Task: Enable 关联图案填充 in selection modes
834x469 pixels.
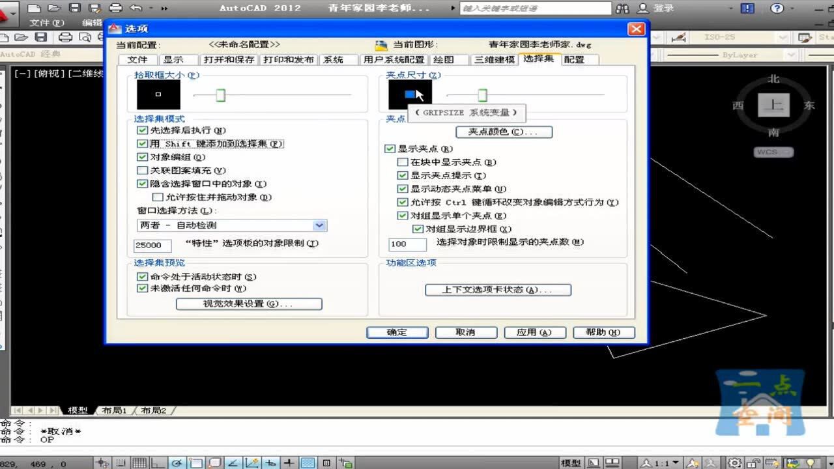Action: coord(142,170)
